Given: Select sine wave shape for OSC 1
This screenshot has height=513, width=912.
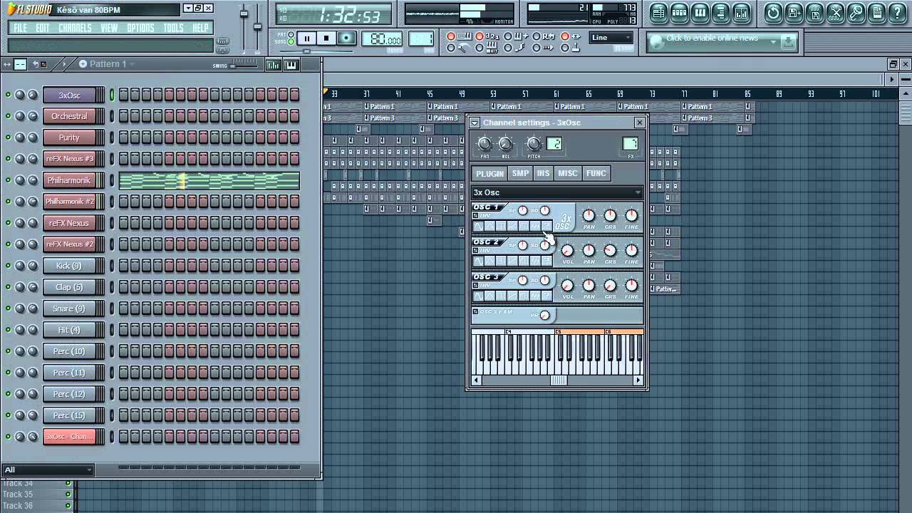Looking at the screenshot, I should [478, 226].
